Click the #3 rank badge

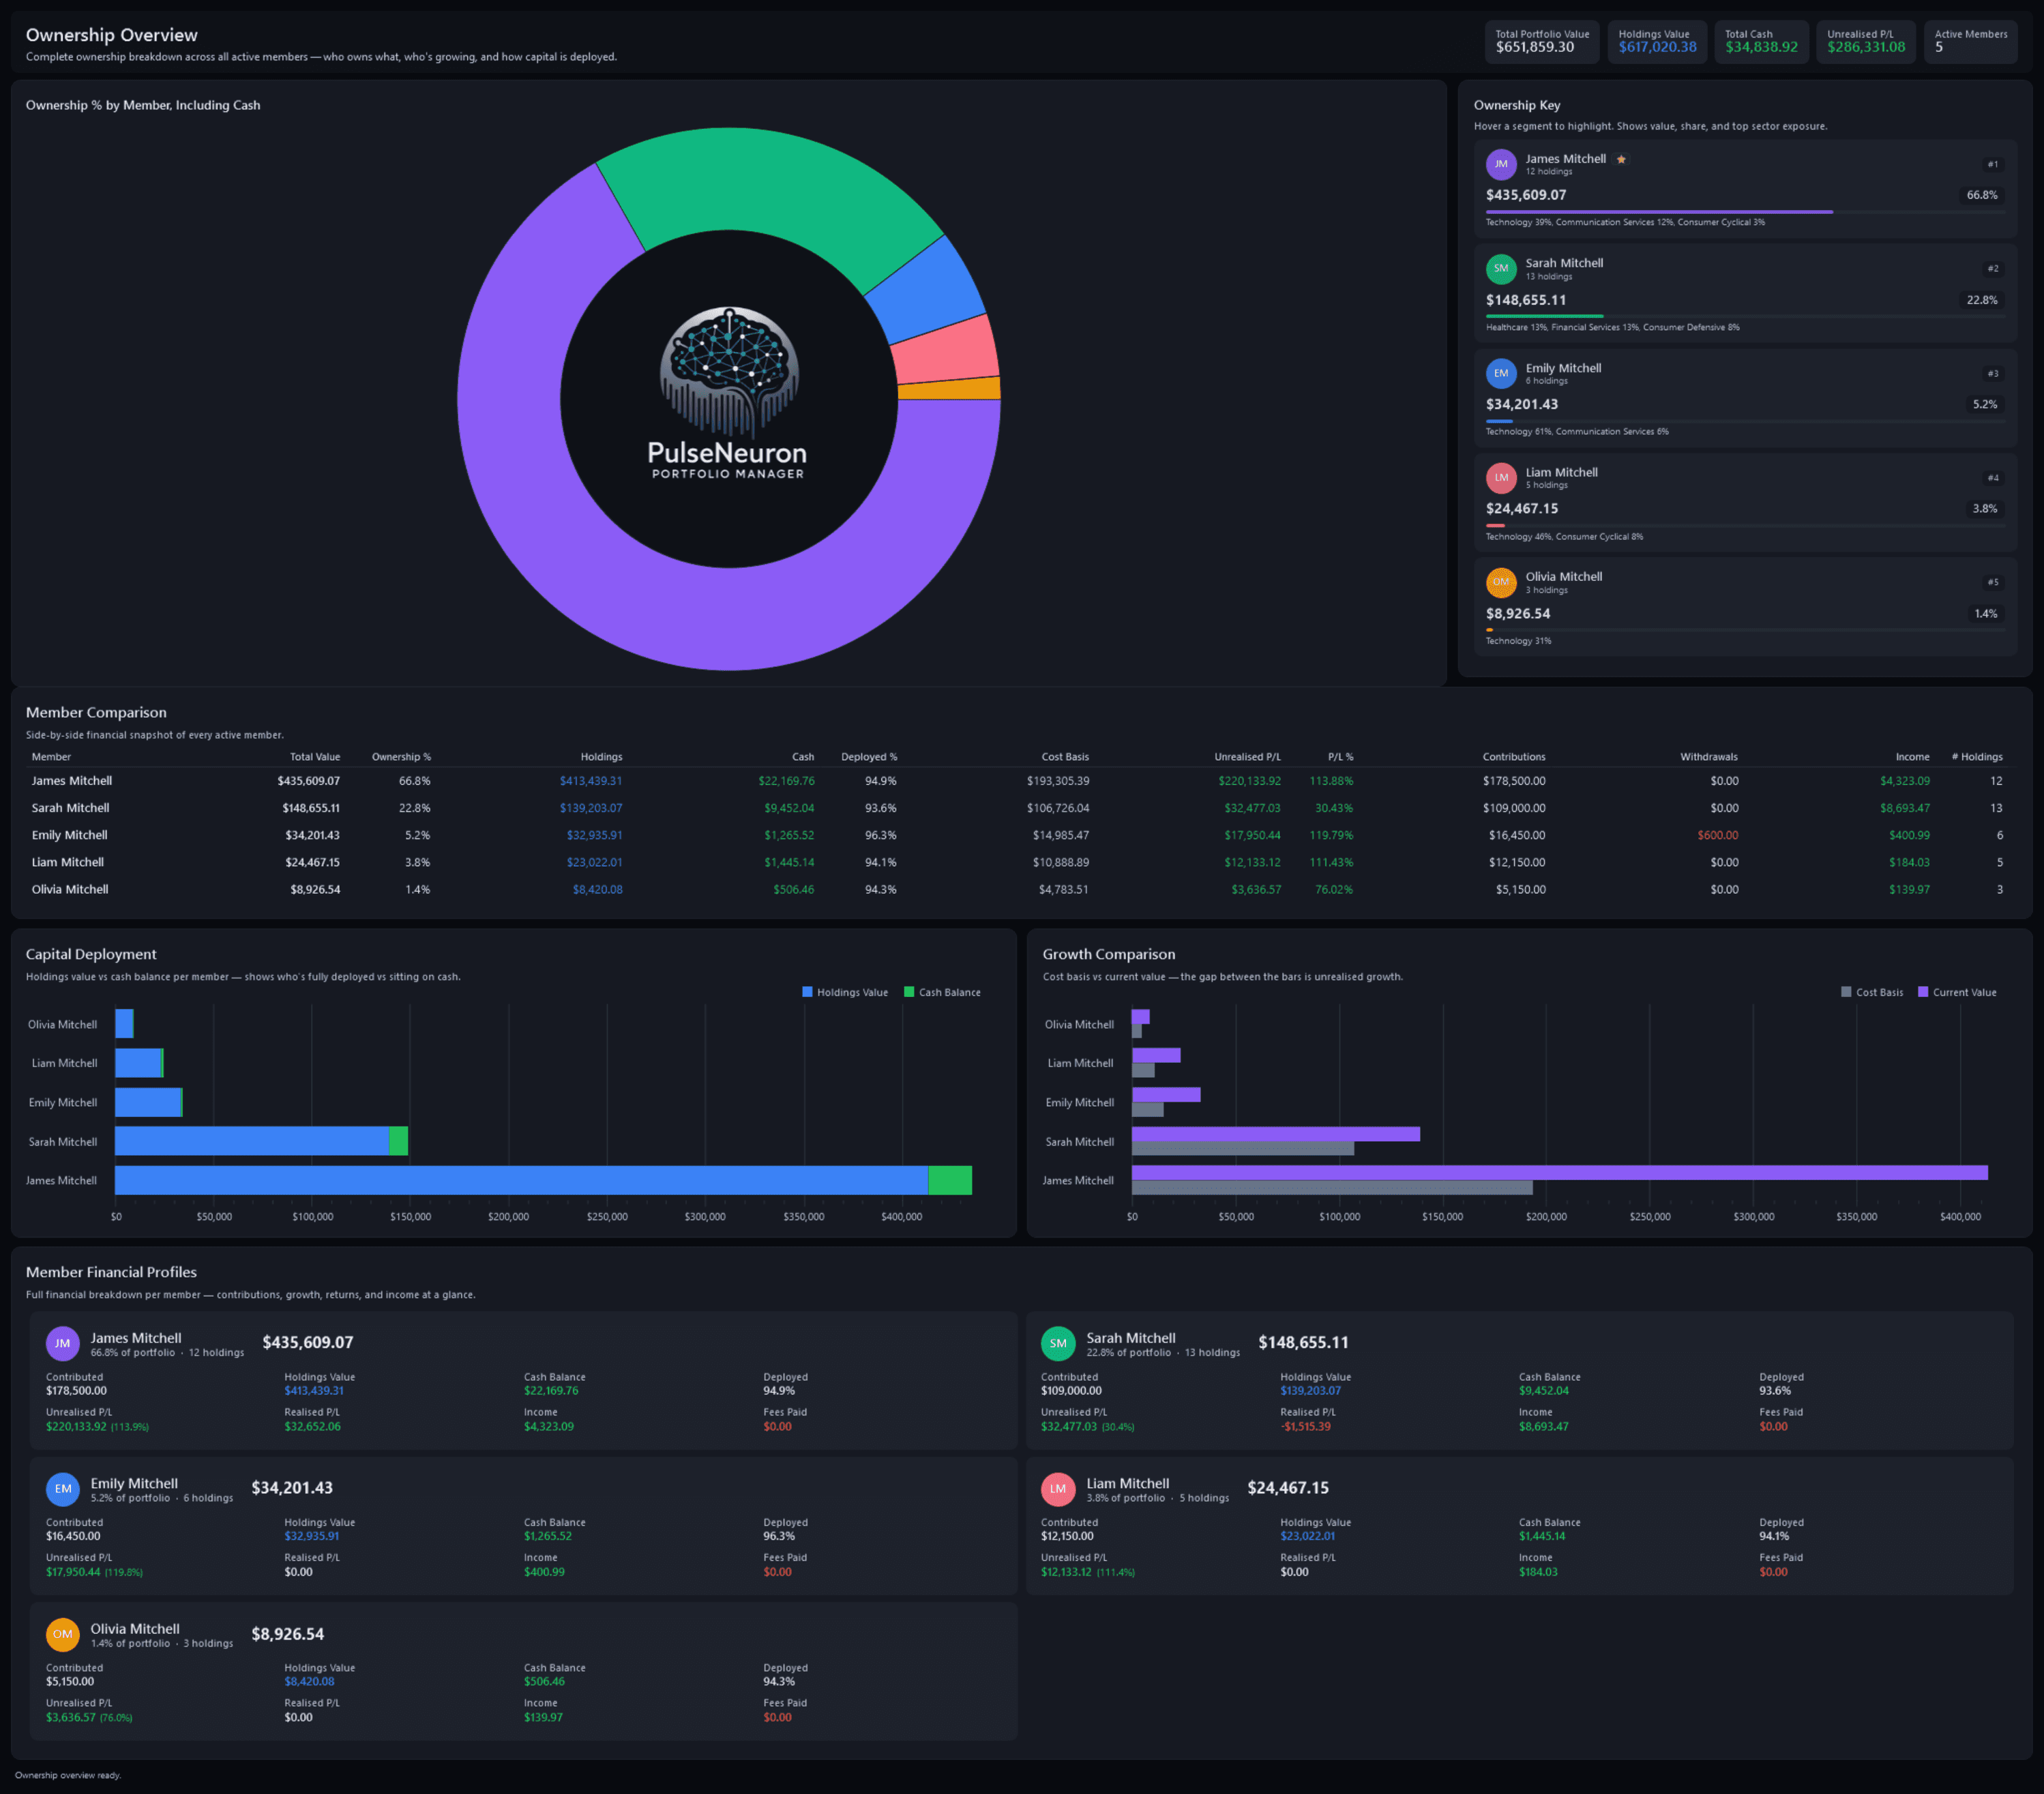1993,373
